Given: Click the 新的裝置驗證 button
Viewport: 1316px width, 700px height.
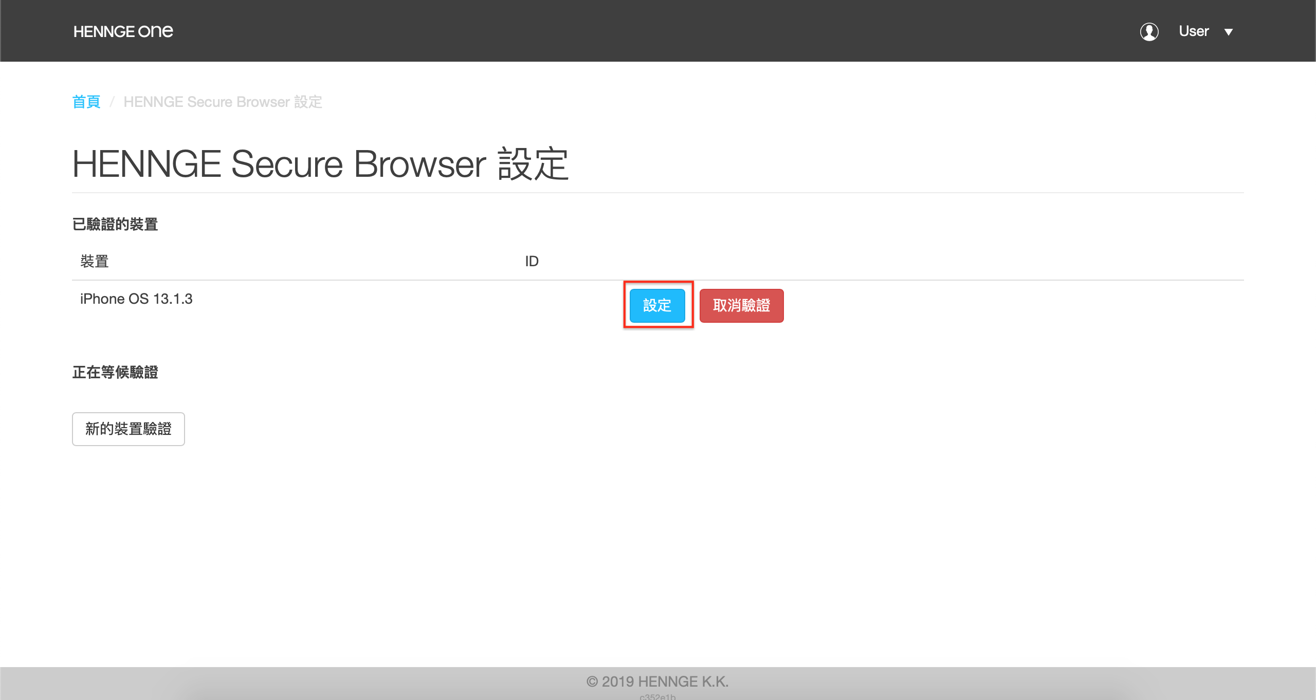Looking at the screenshot, I should [129, 429].
